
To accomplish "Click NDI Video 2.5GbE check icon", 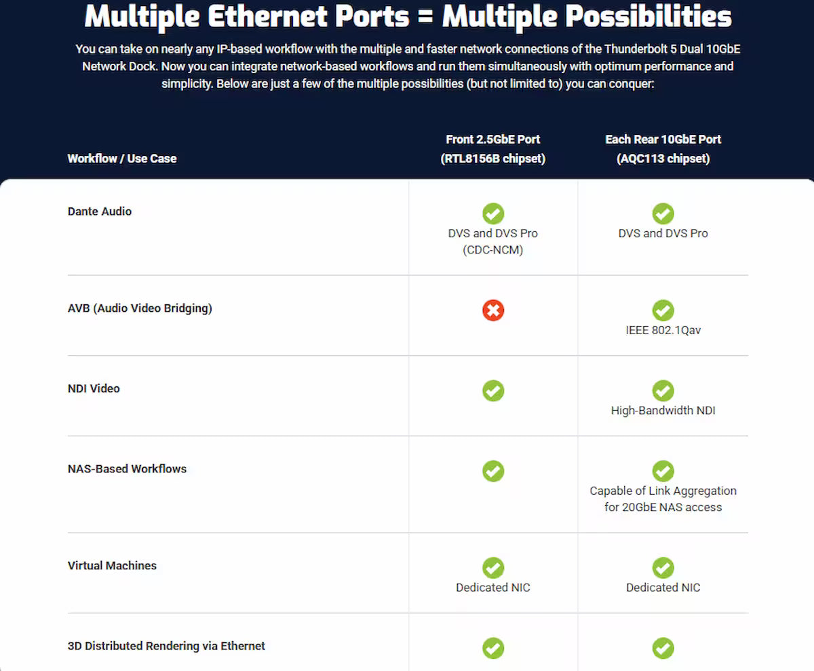I will click(x=493, y=390).
